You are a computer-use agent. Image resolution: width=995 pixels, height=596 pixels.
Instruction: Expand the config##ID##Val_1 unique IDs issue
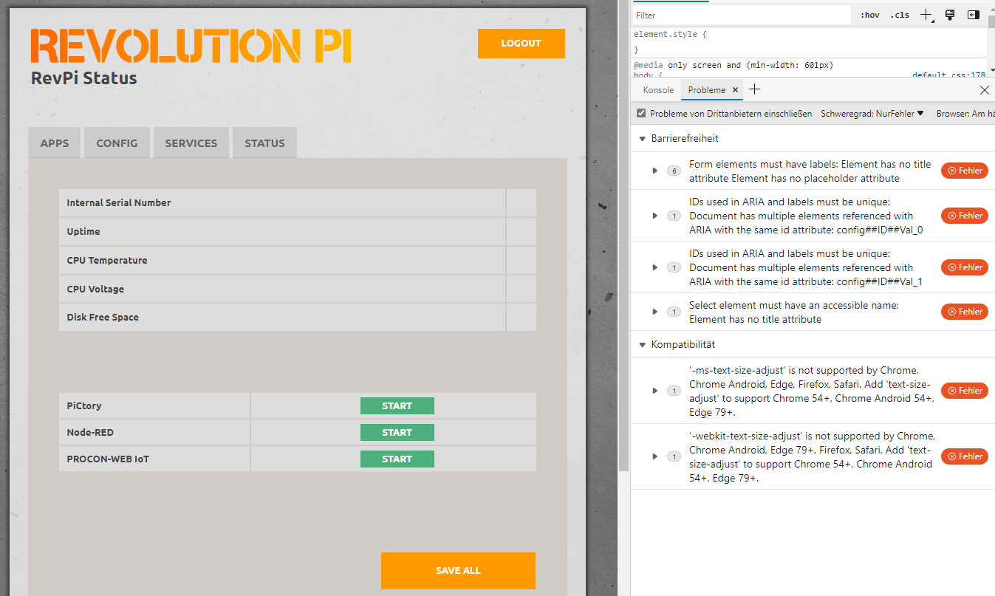[654, 267]
